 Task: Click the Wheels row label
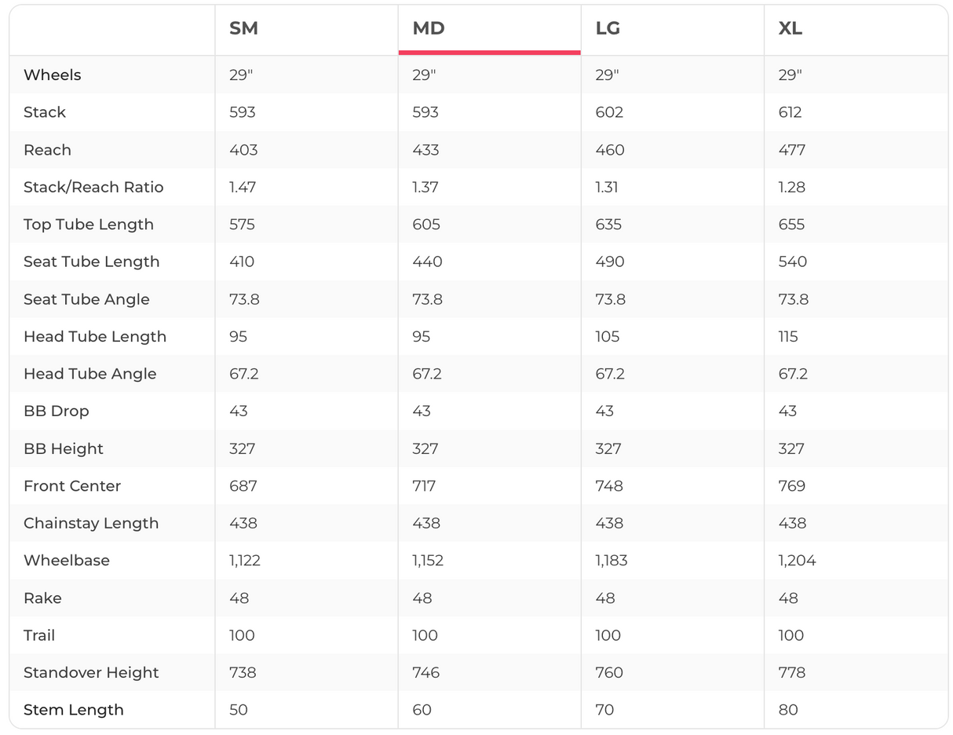pos(53,75)
